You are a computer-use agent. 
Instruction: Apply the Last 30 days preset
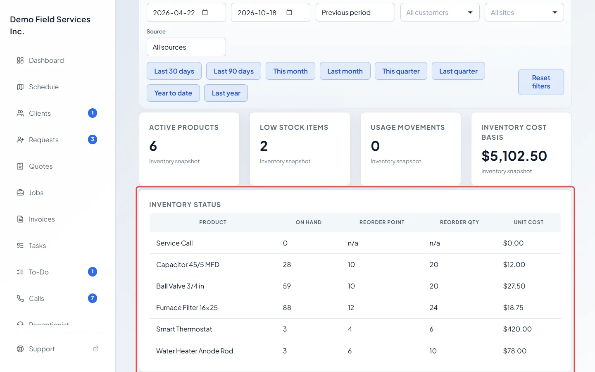(x=174, y=71)
